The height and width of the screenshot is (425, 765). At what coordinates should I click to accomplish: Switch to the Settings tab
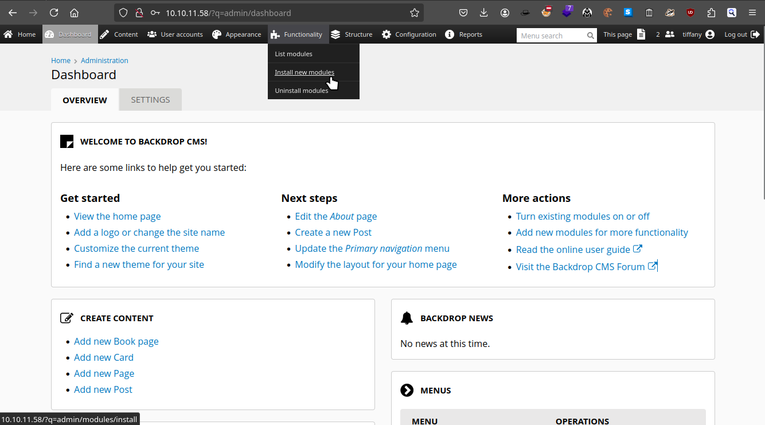[150, 99]
